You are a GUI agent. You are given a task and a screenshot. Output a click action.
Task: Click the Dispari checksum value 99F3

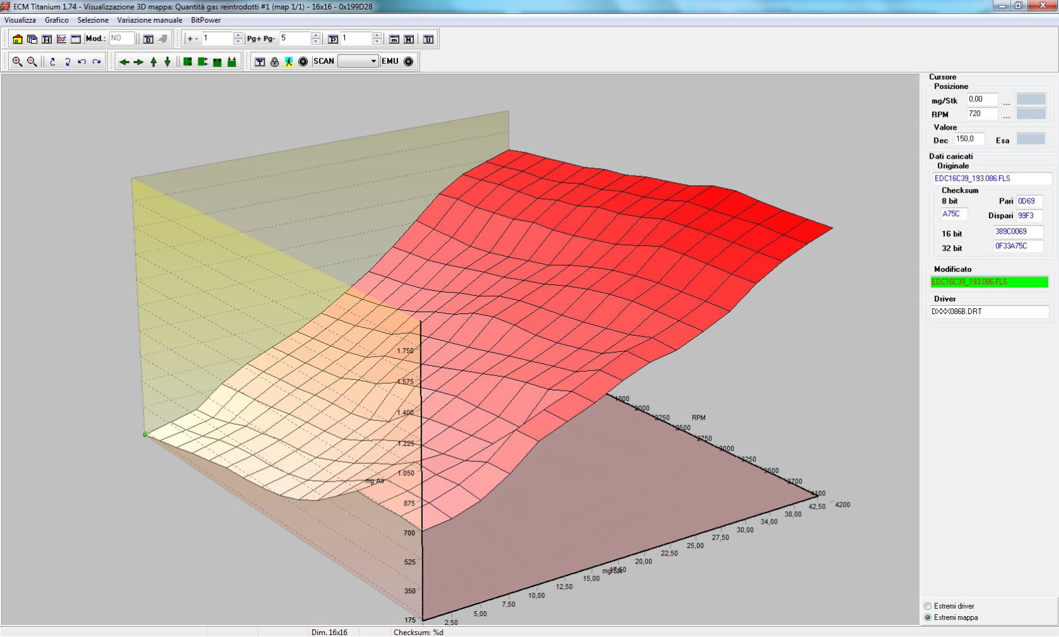(x=1029, y=216)
